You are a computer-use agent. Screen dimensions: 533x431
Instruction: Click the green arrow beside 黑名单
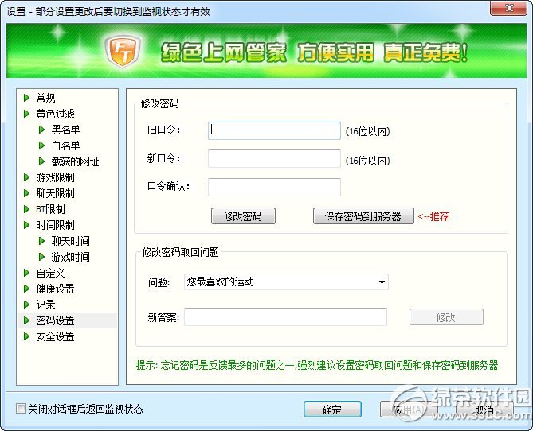pyautogui.click(x=41, y=130)
